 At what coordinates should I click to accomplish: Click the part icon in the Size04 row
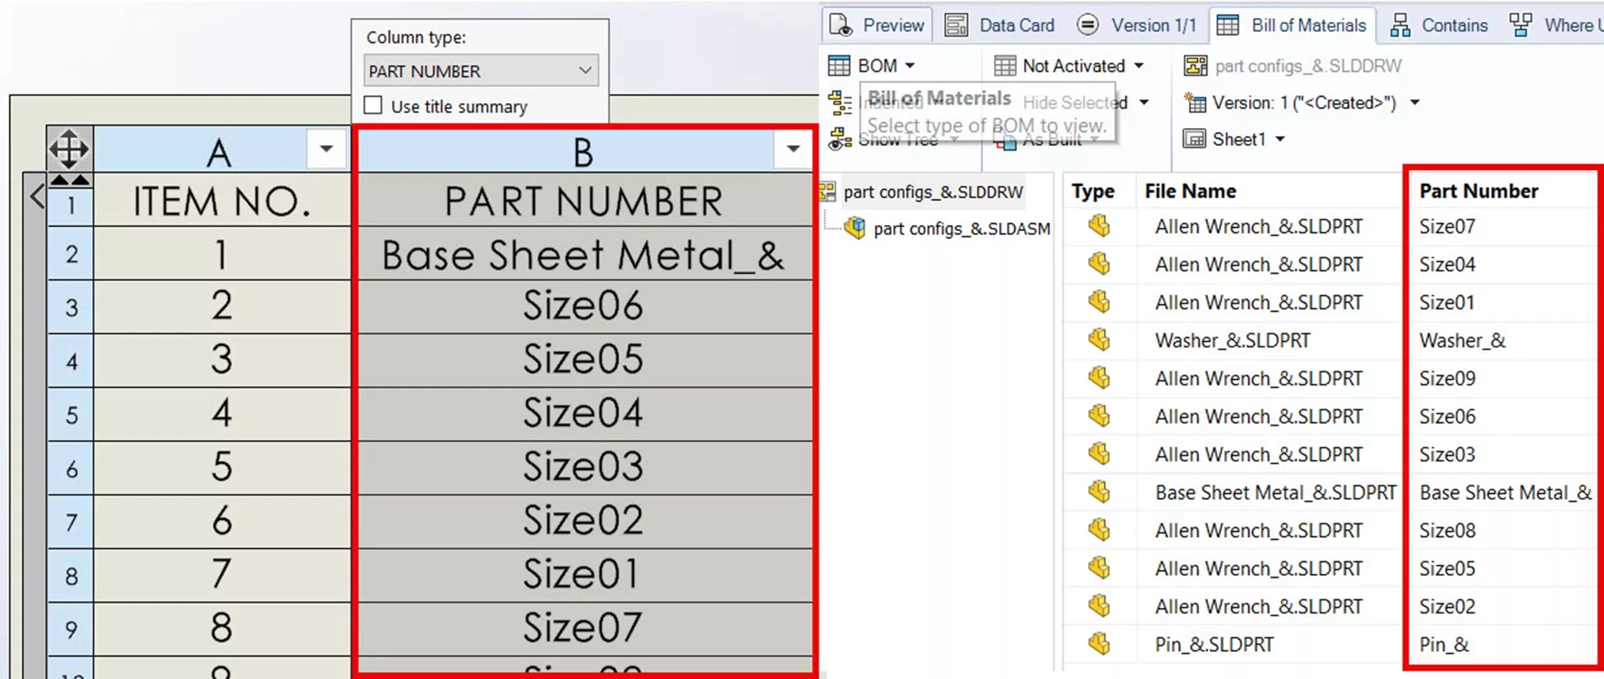point(1099,264)
